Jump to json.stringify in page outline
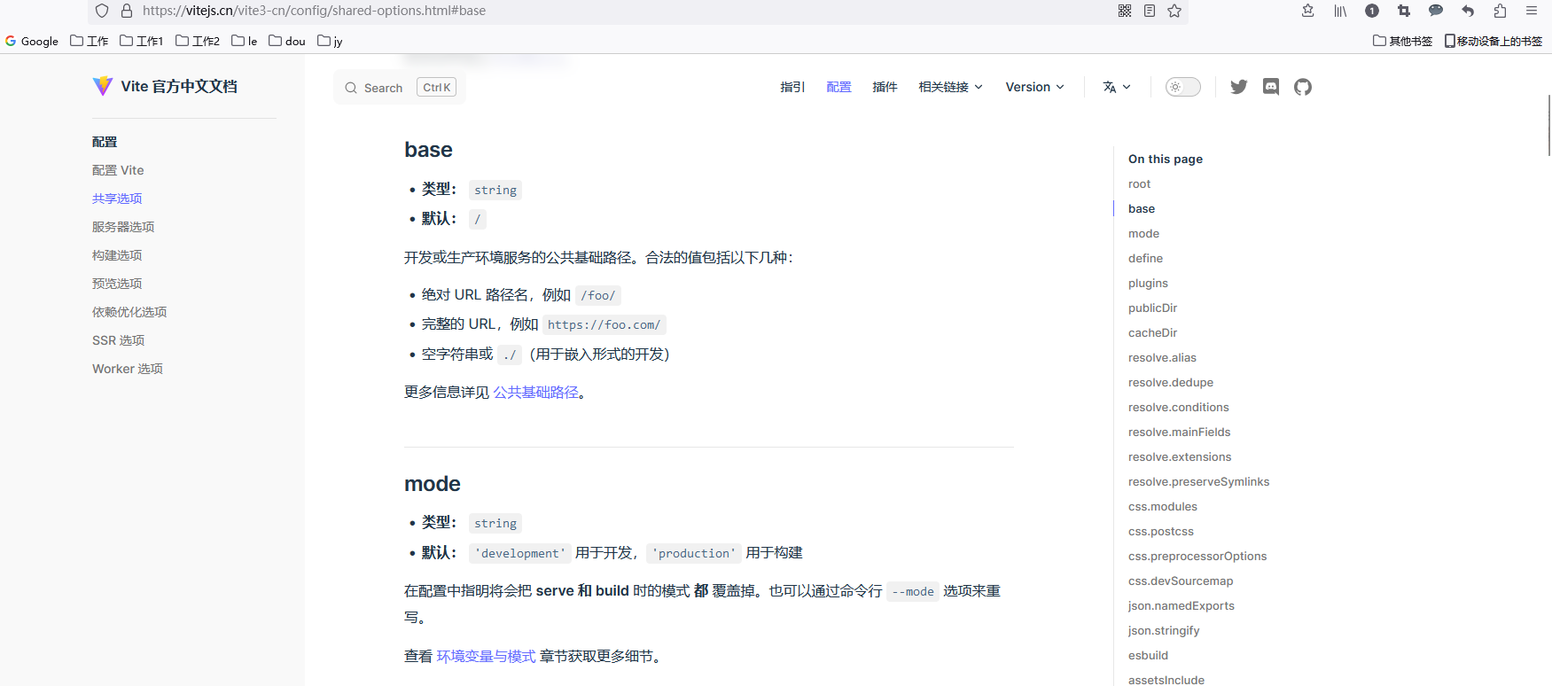This screenshot has height=686, width=1552. click(1164, 631)
